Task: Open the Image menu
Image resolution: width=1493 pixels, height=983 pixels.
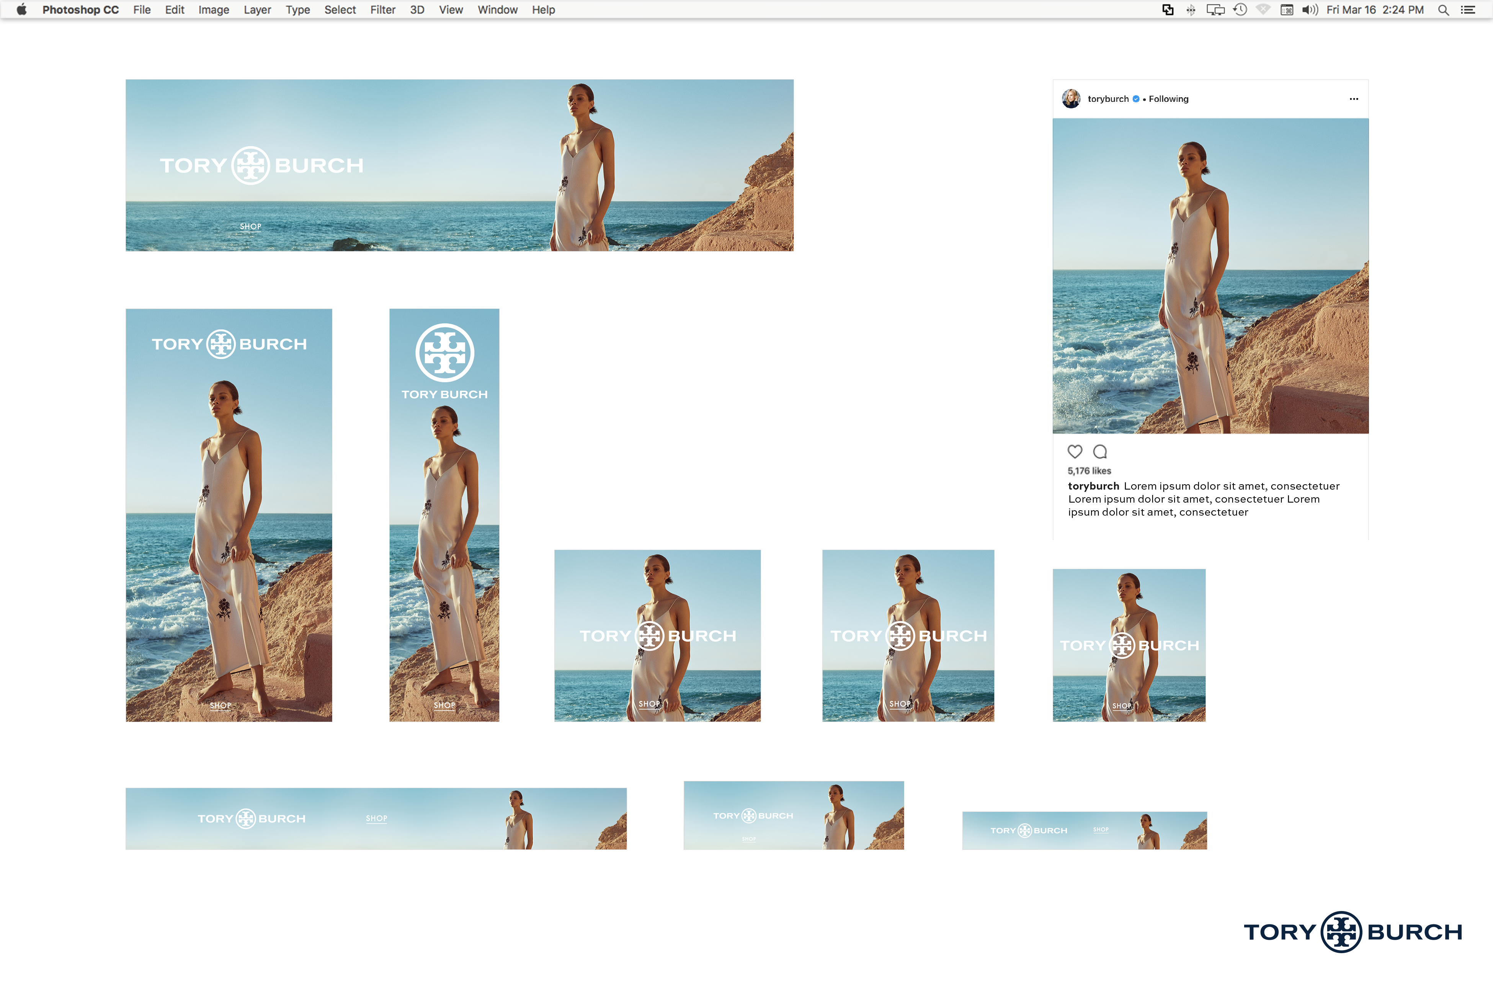Action: (214, 10)
